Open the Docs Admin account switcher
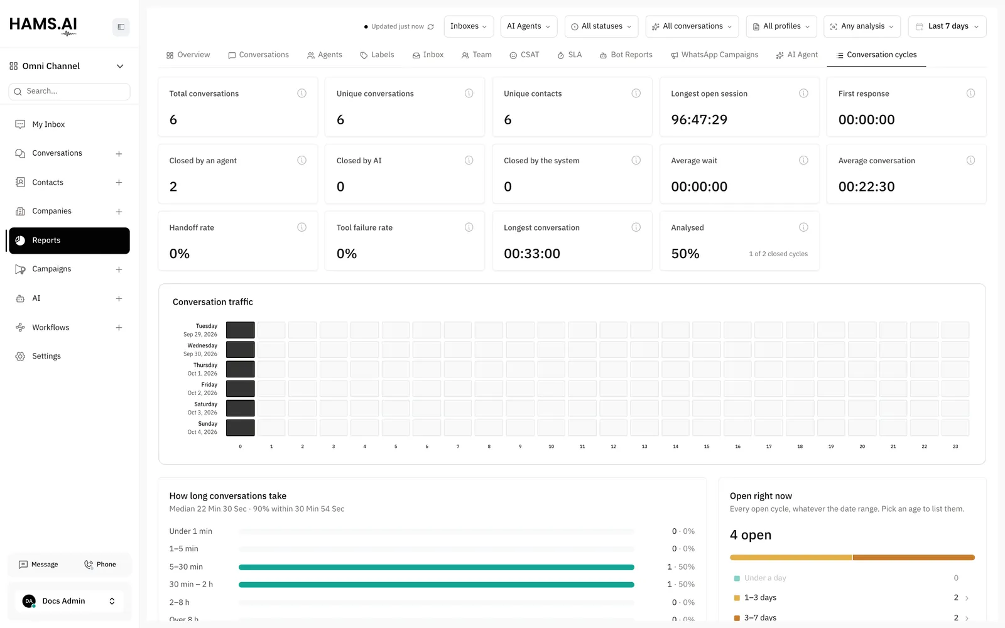The height and width of the screenshot is (628, 1005). click(x=69, y=601)
